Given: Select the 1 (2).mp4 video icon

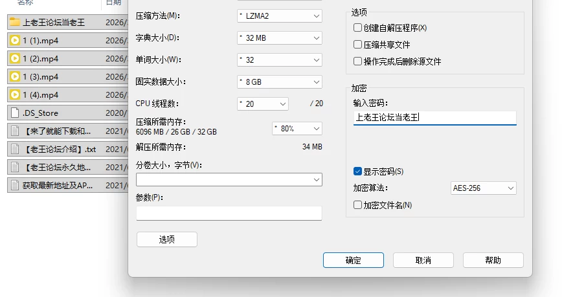Looking at the screenshot, I should point(15,58).
